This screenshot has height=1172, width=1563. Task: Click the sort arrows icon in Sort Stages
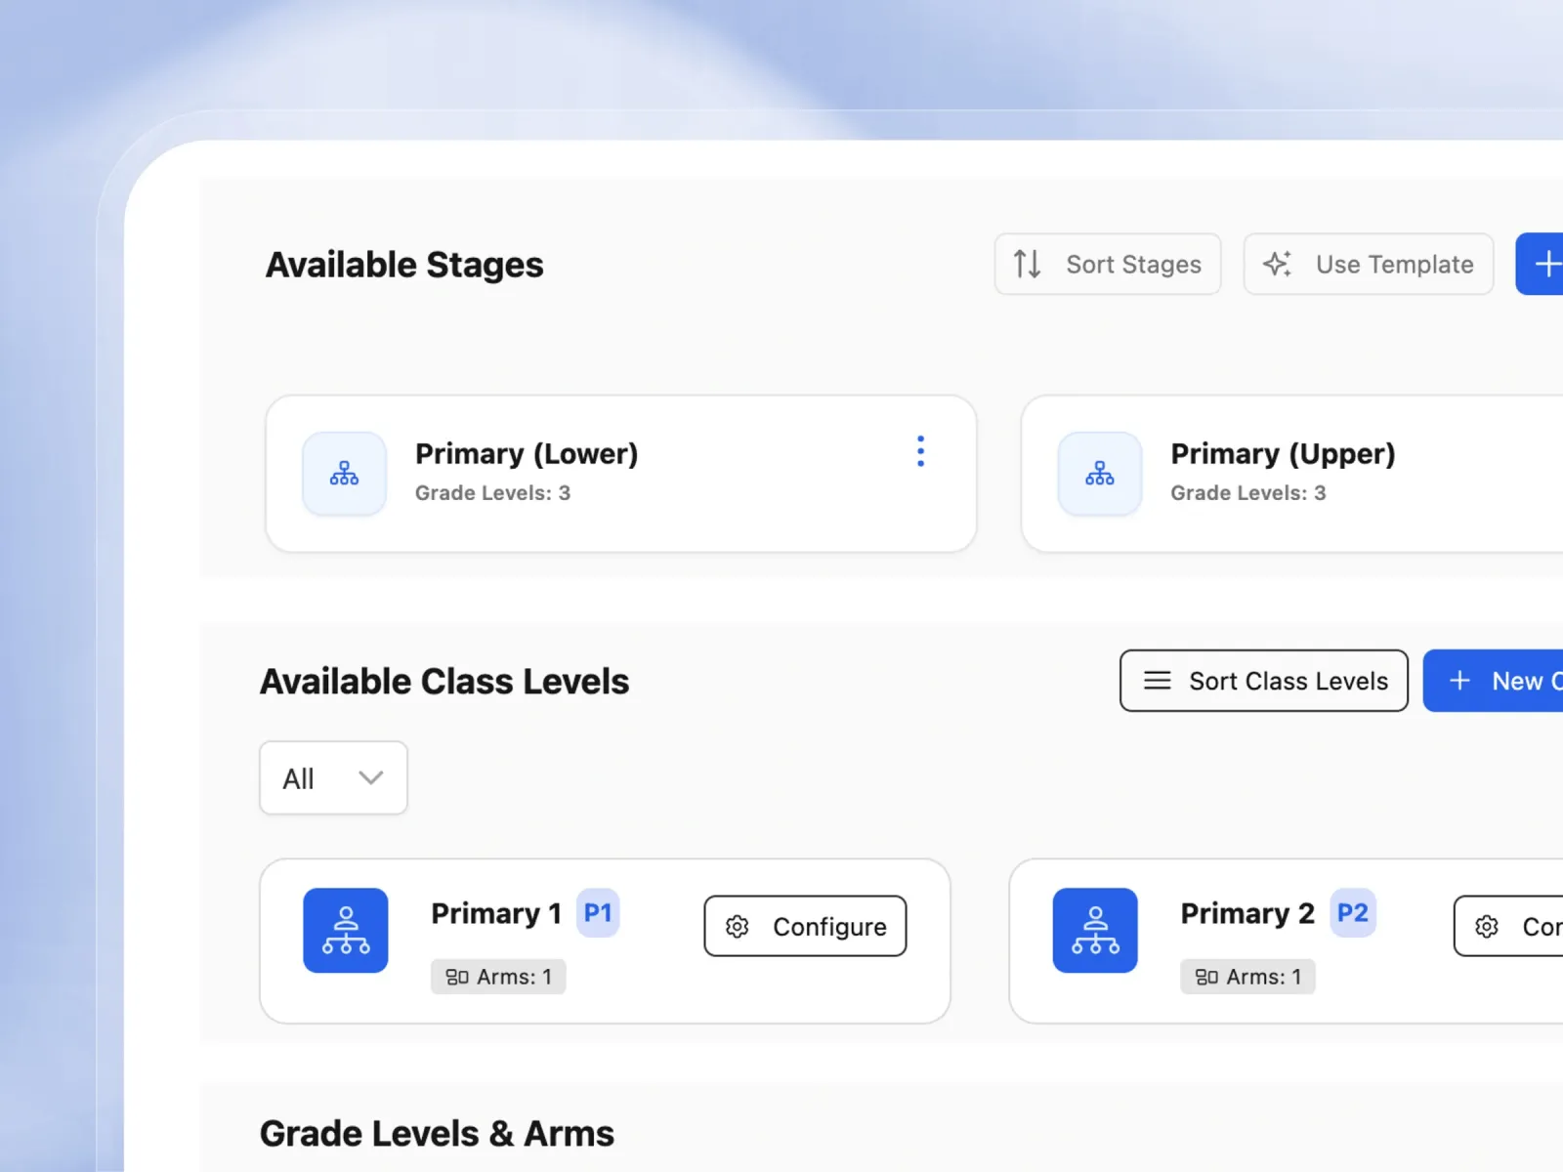coord(1027,264)
